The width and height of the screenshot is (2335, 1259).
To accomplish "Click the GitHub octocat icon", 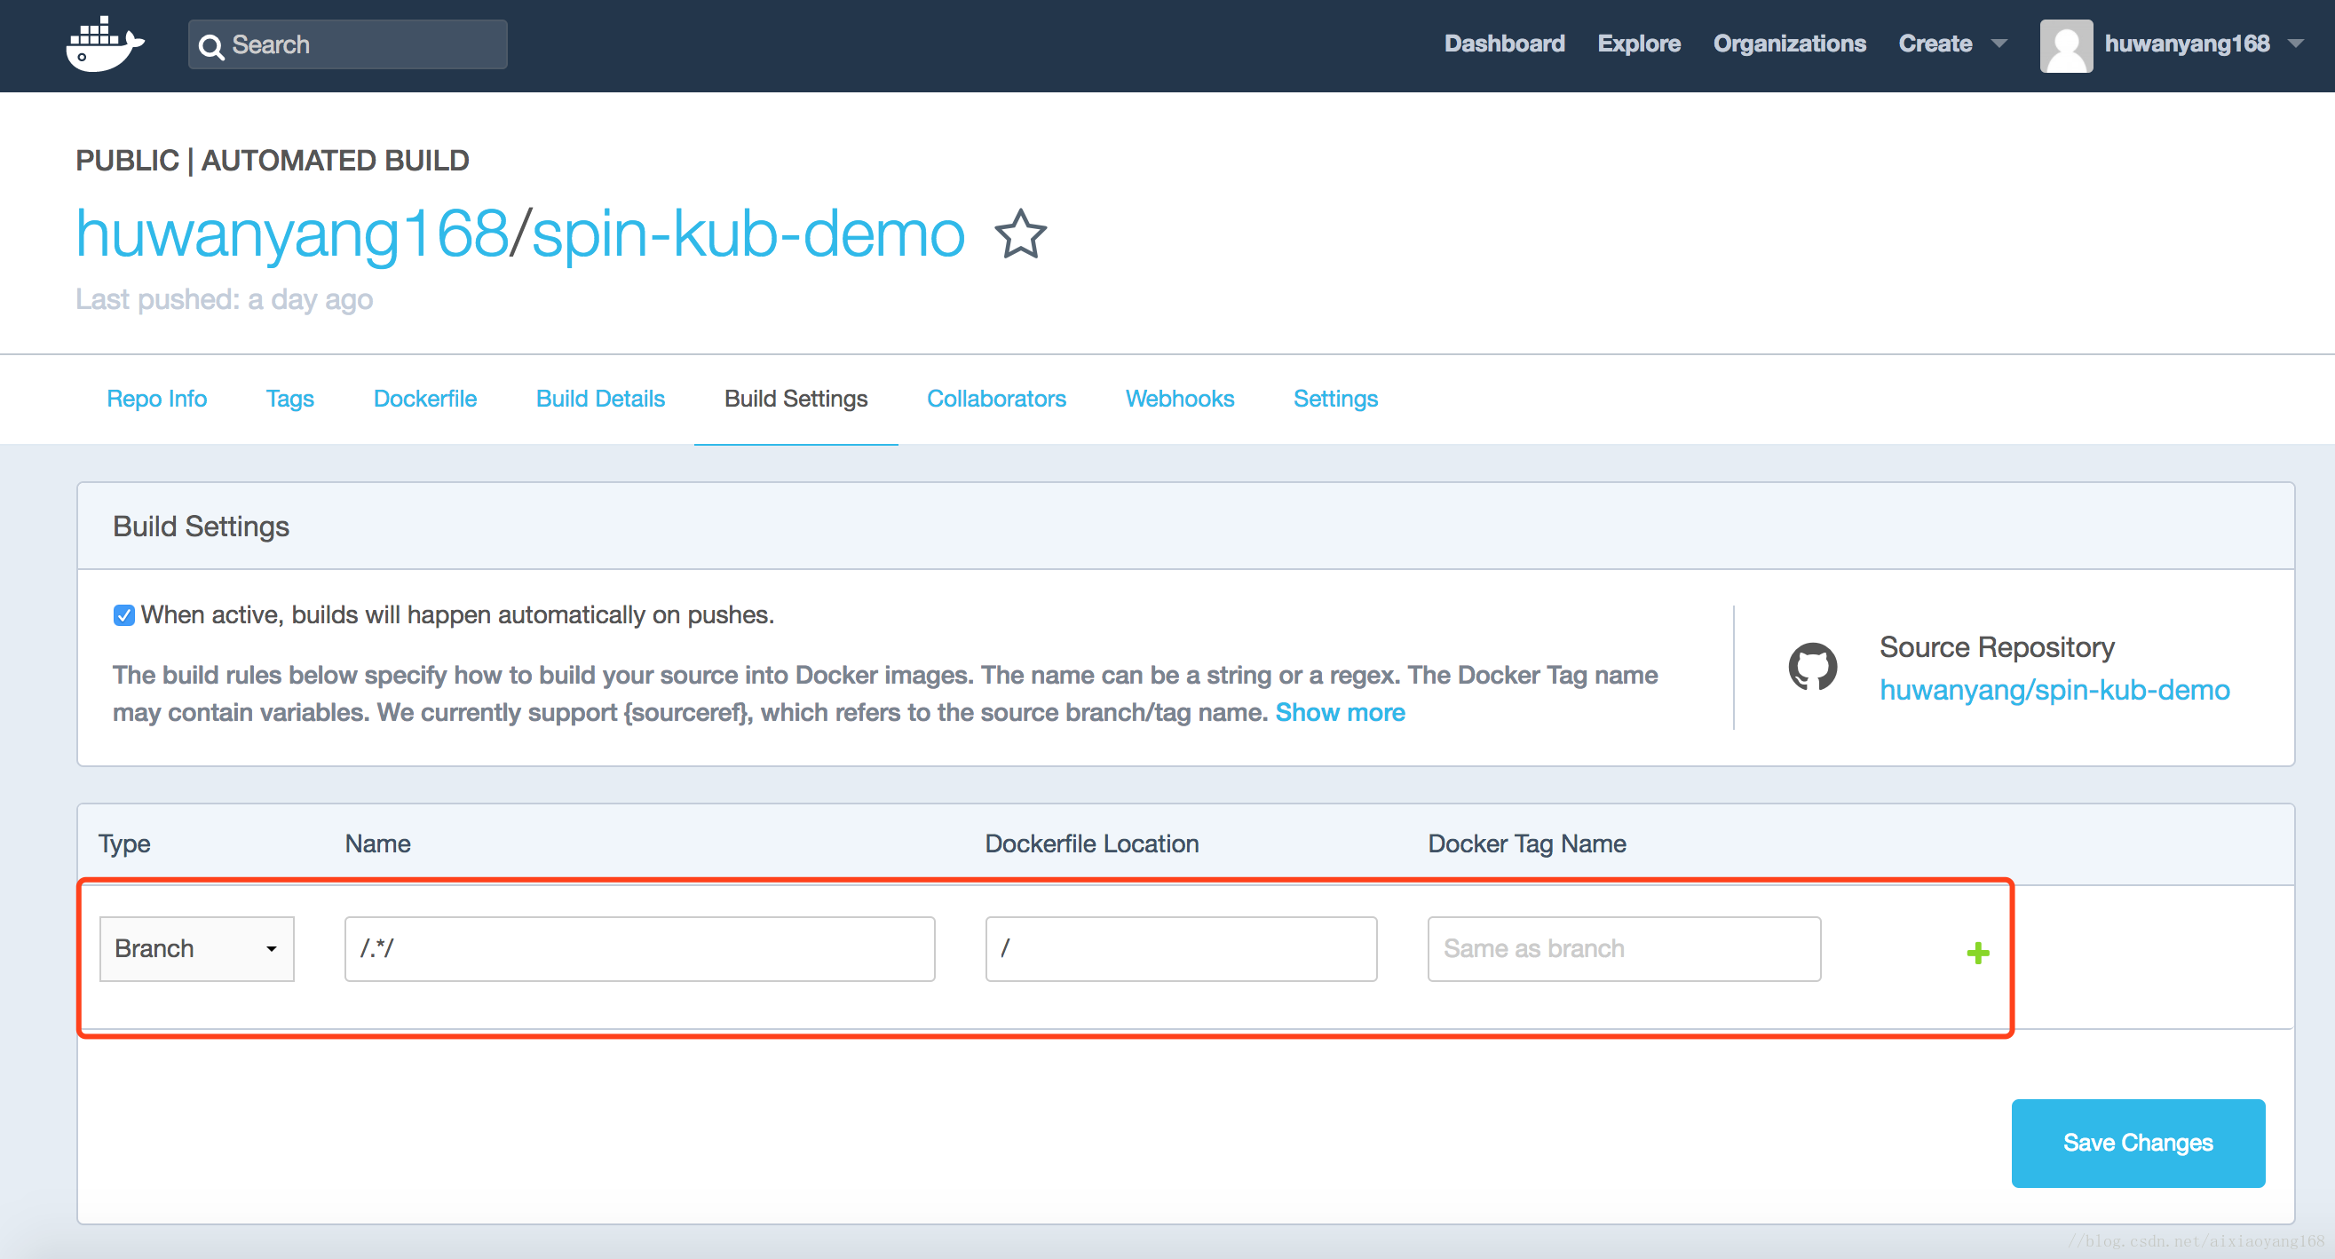I will click(1812, 668).
